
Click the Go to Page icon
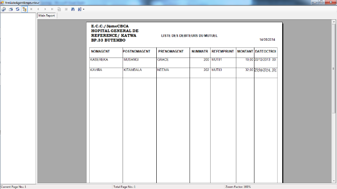(x=59, y=9)
